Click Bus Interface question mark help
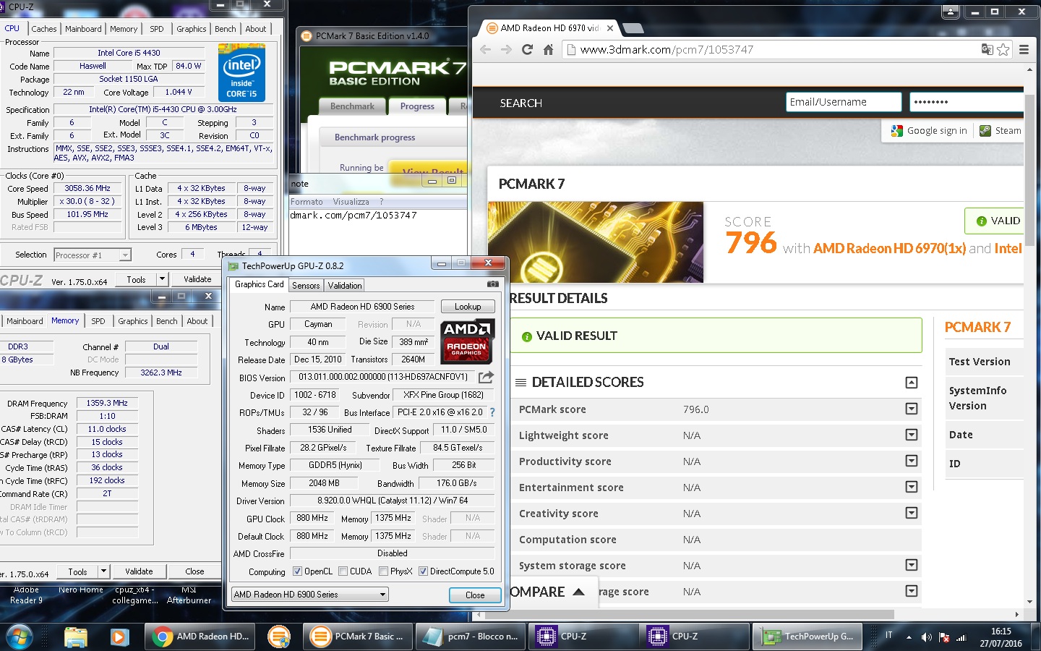Image resolution: width=1041 pixels, height=651 pixels. (x=492, y=412)
